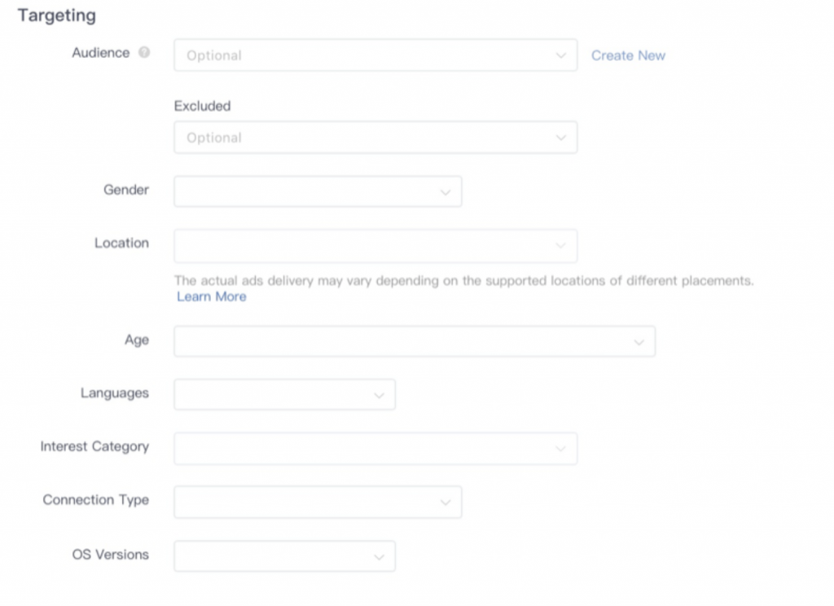Viewport: 834px width, 606px height.
Task: Open the Age selection dropdown
Action: 415,341
